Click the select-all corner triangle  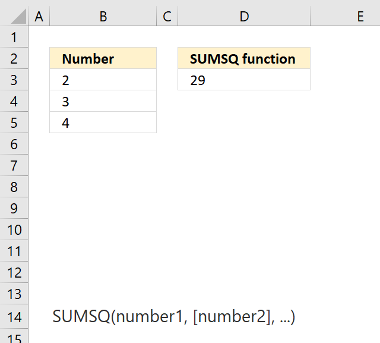tap(18, 16)
